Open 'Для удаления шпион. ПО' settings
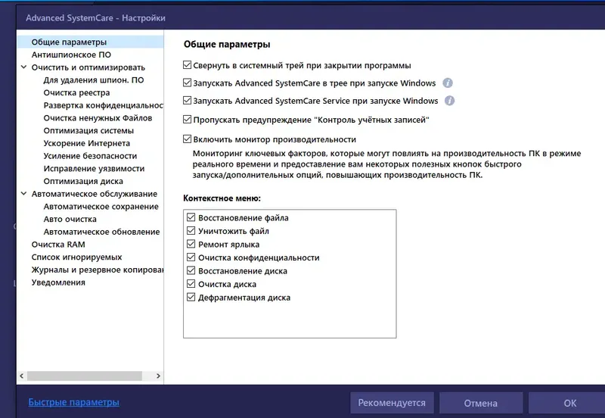 coord(93,80)
